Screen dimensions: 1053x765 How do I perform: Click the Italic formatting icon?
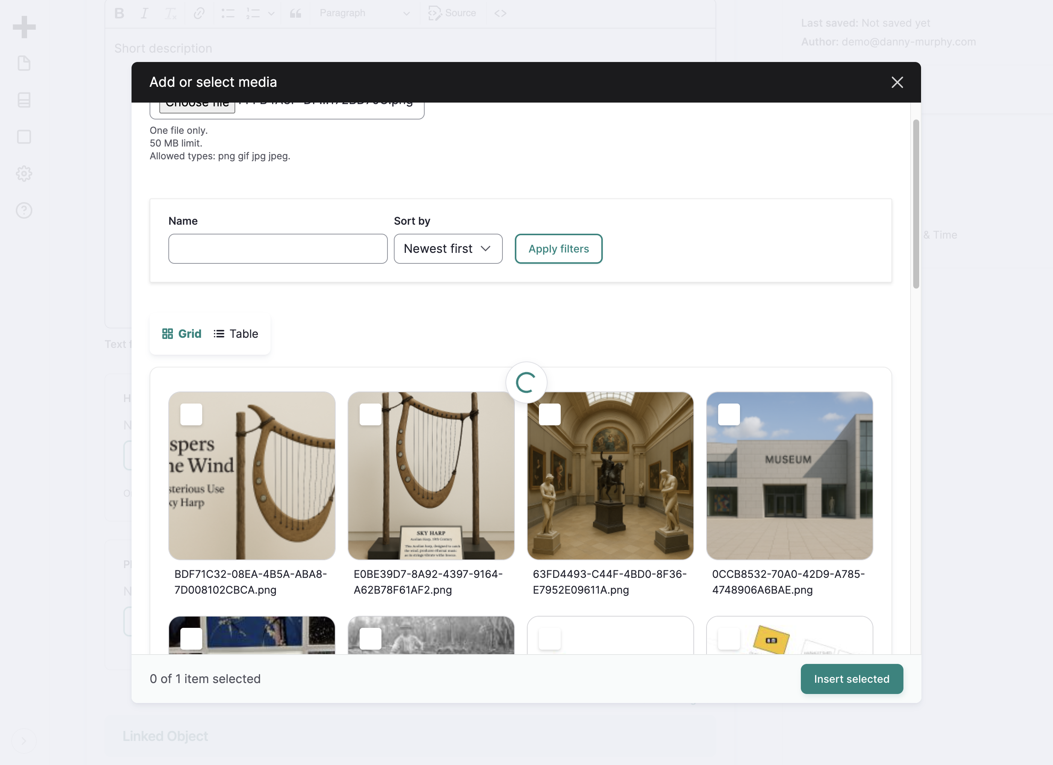tap(144, 13)
